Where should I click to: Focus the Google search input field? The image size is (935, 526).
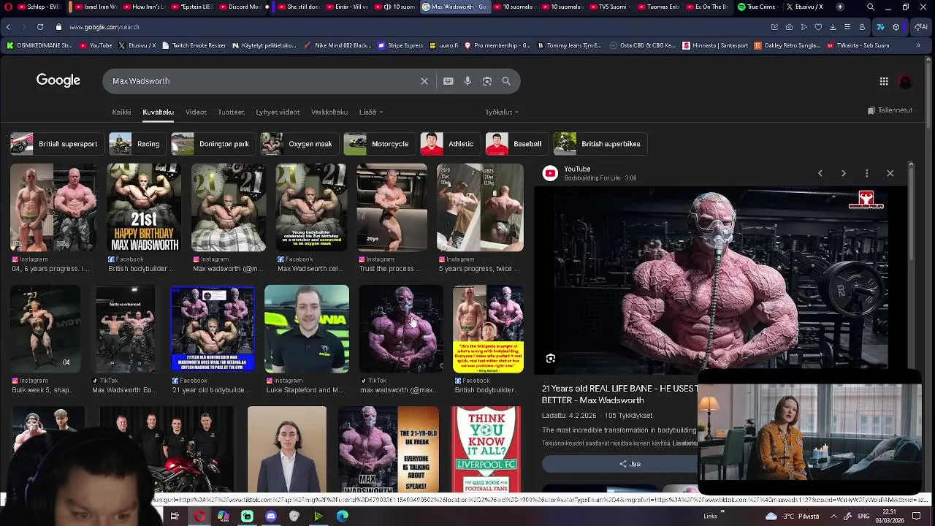(x=263, y=81)
